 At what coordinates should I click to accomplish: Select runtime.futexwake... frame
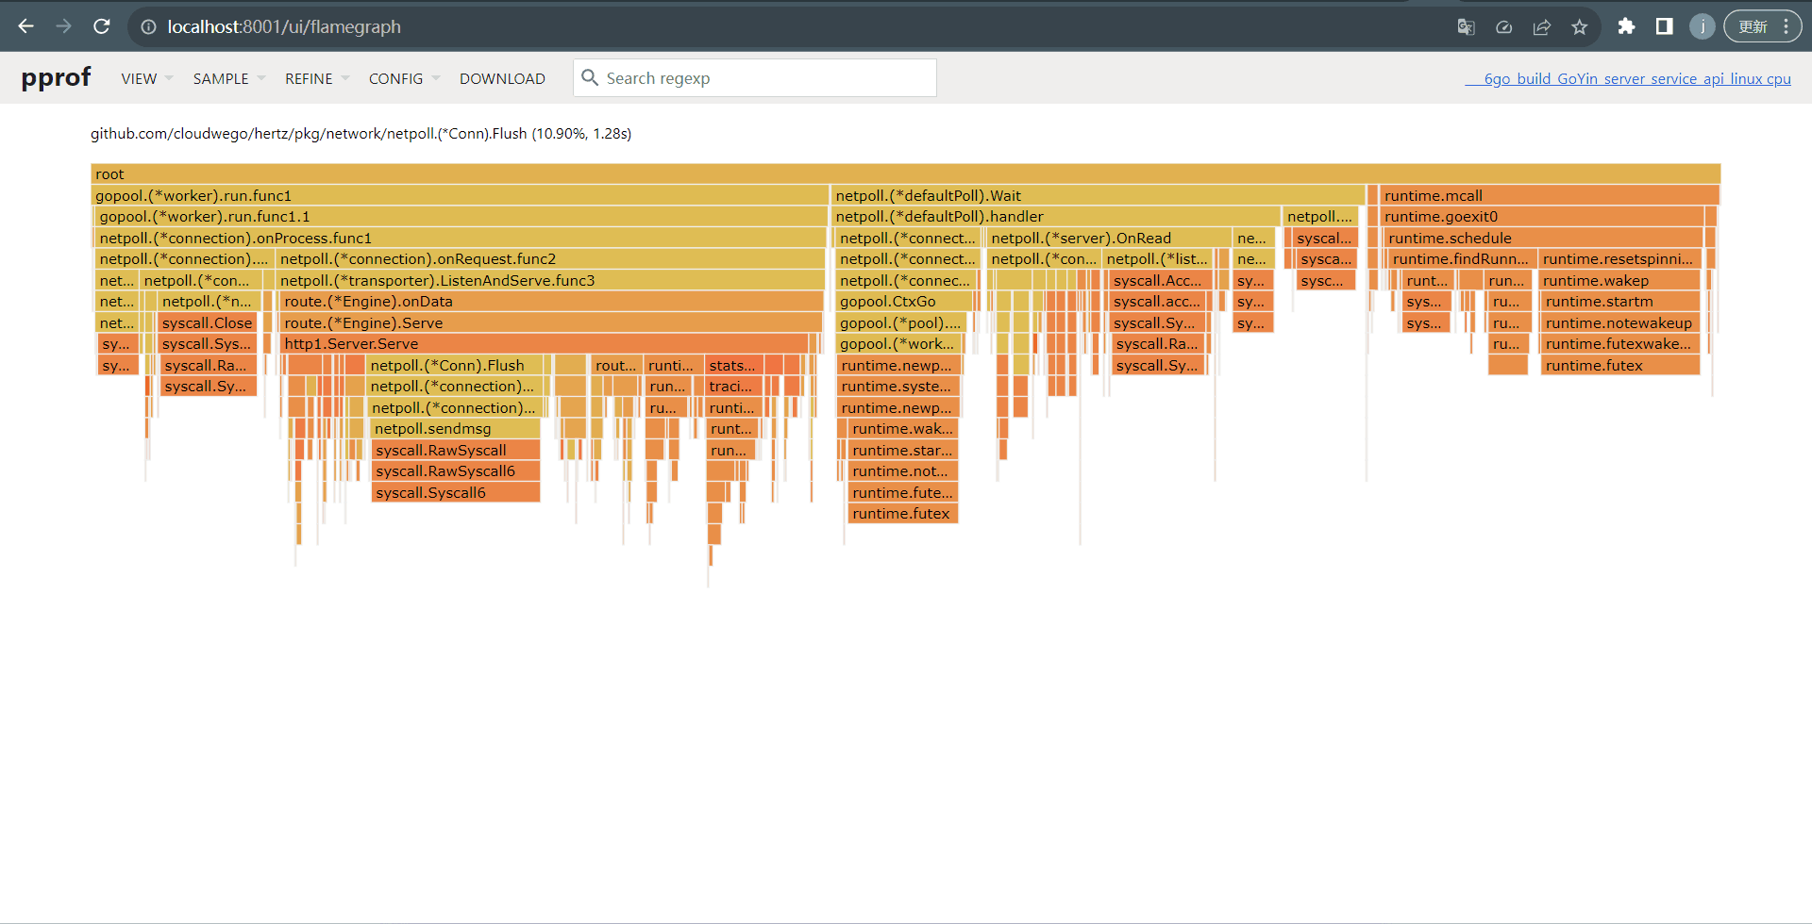pos(1619,343)
